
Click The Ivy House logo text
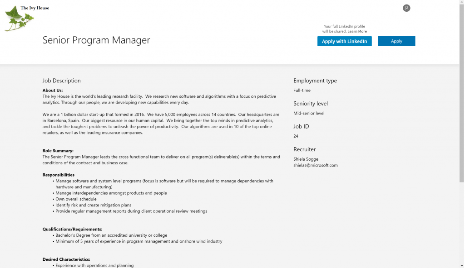[35, 8]
